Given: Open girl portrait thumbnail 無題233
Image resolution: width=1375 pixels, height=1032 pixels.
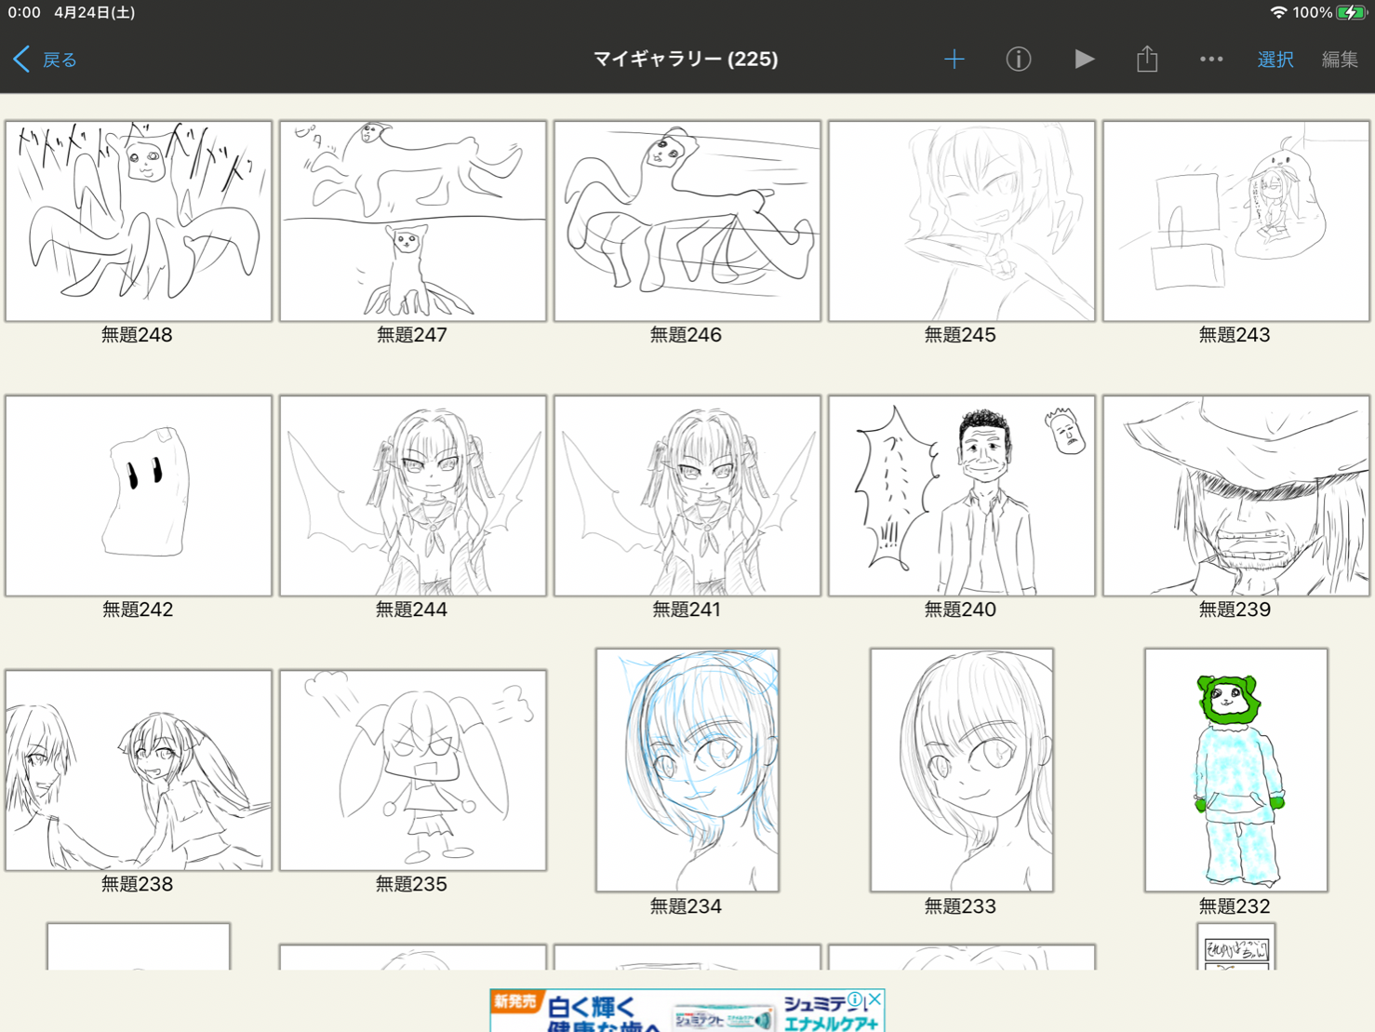Looking at the screenshot, I should [x=962, y=771].
